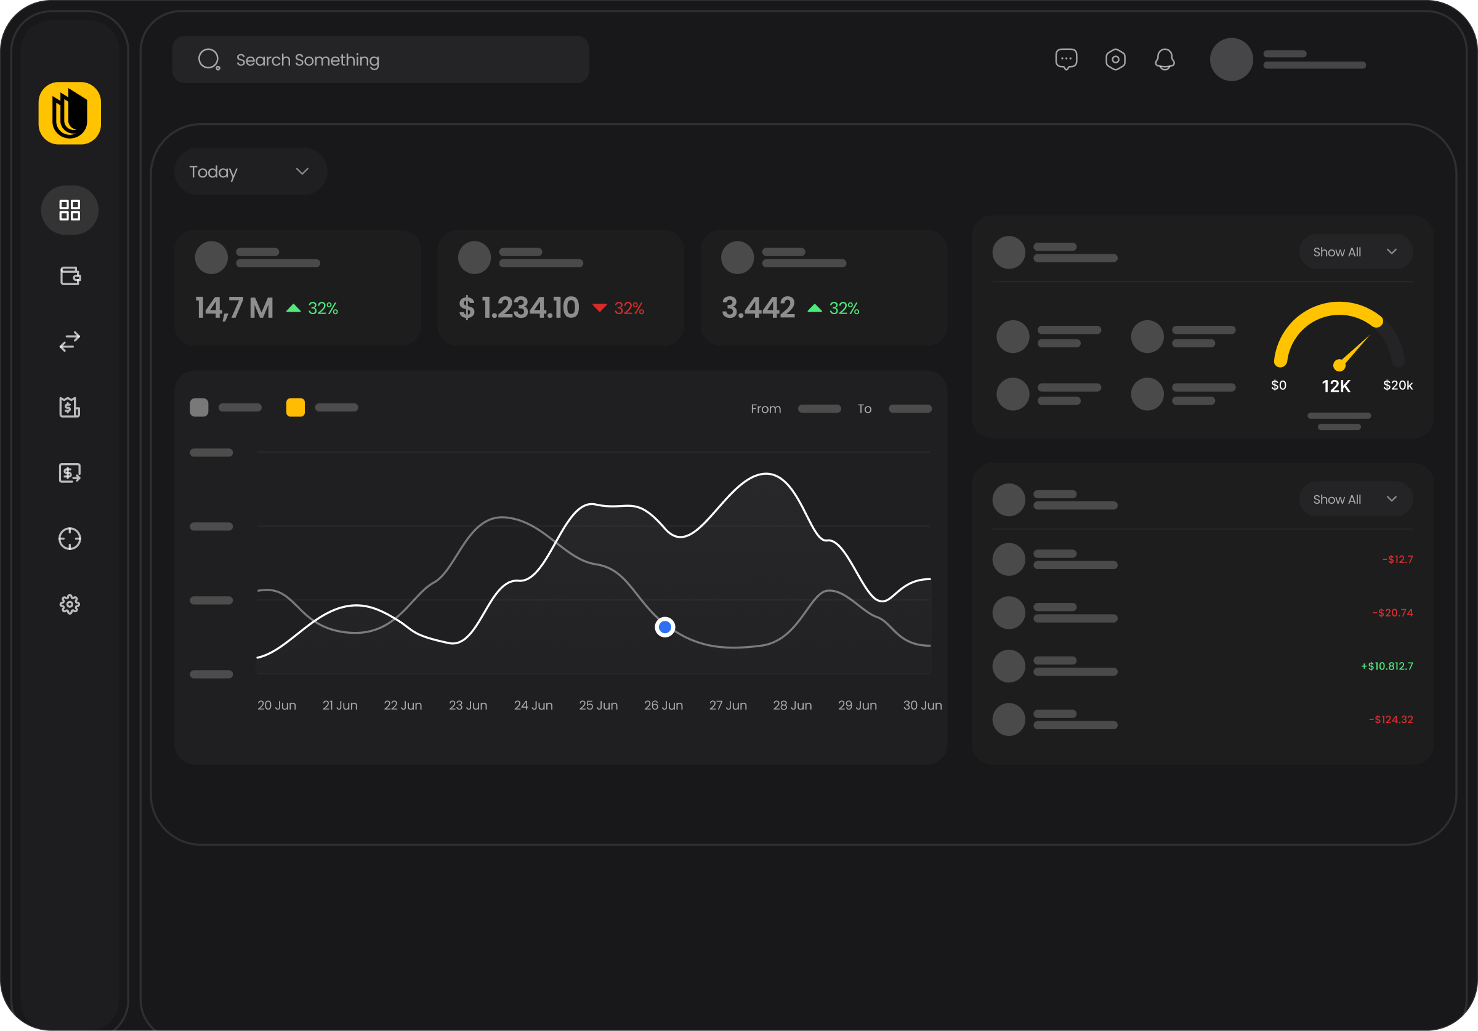1478x1031 pixels.
Task: Open the wallet icon in sidebar
Action: pyautogui.click(x=70, y=276)
